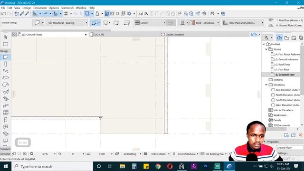The width and height of the screenshot is (304, 171).
Task: Select the Wall tool in the toolbox
Action: [x=6, y=57]
